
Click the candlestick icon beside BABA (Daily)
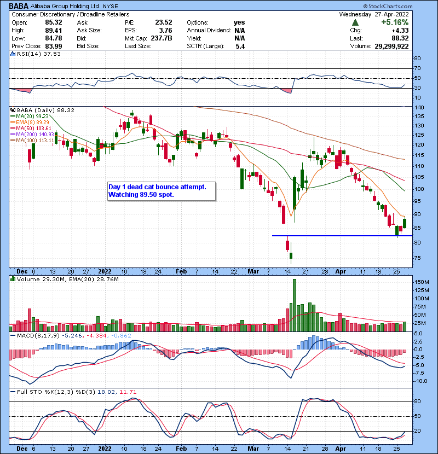(x=13, y=110)
